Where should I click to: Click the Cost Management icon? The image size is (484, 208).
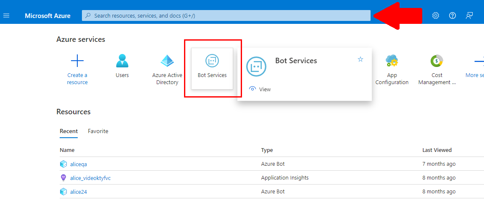click(x=437, y=61)
